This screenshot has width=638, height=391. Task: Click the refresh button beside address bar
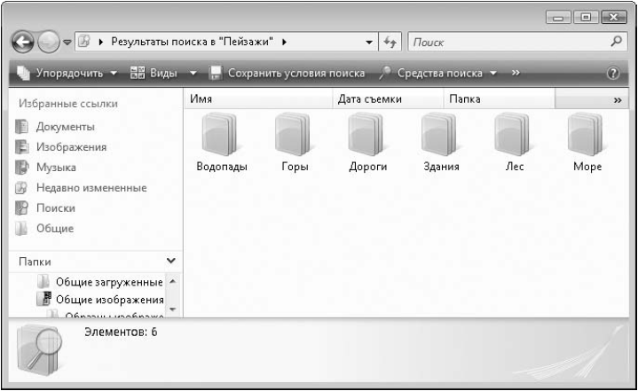393,42
